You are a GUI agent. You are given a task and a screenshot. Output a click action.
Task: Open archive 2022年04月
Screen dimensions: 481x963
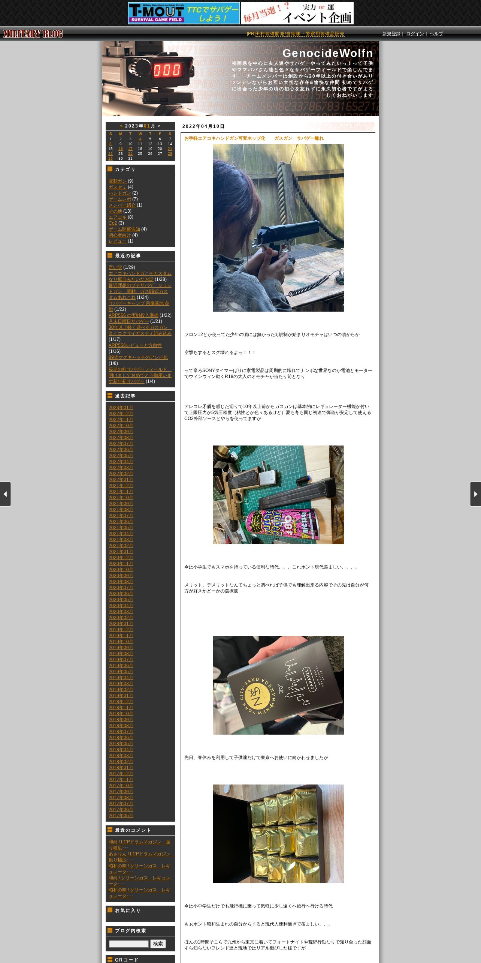tap(121, 462)
